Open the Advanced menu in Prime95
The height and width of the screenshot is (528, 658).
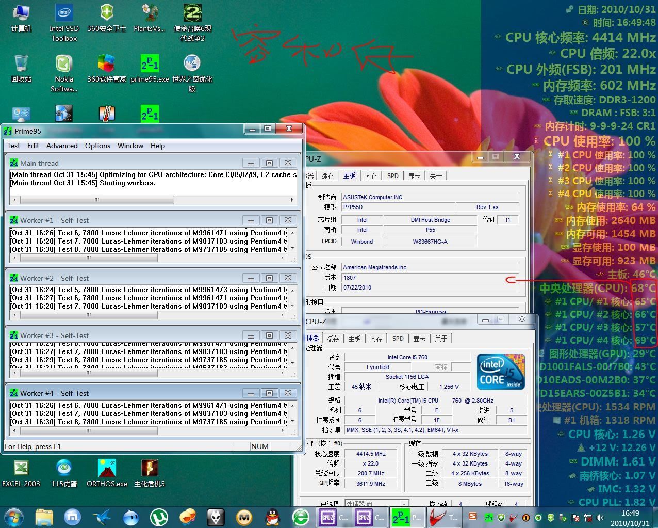click(x=62, y=146)
